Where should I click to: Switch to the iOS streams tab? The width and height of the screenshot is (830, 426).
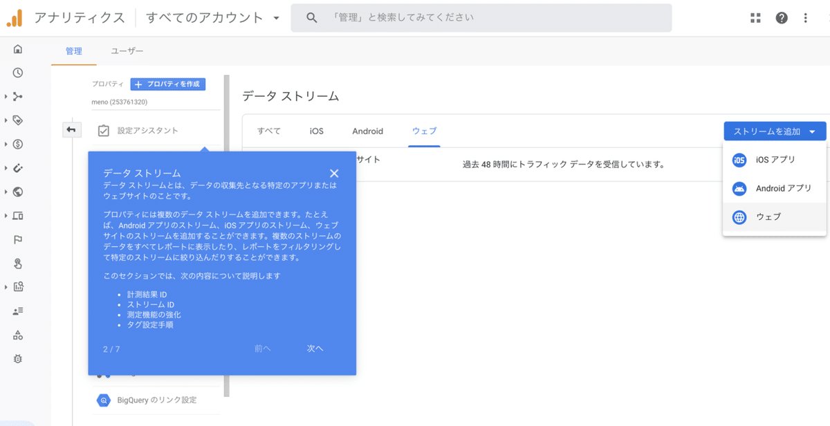coord(316,131)
